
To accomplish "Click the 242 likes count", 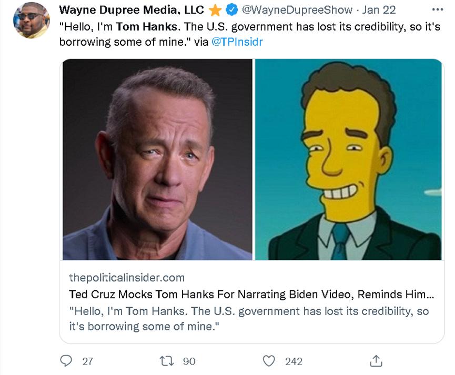I will coord(294,361).
